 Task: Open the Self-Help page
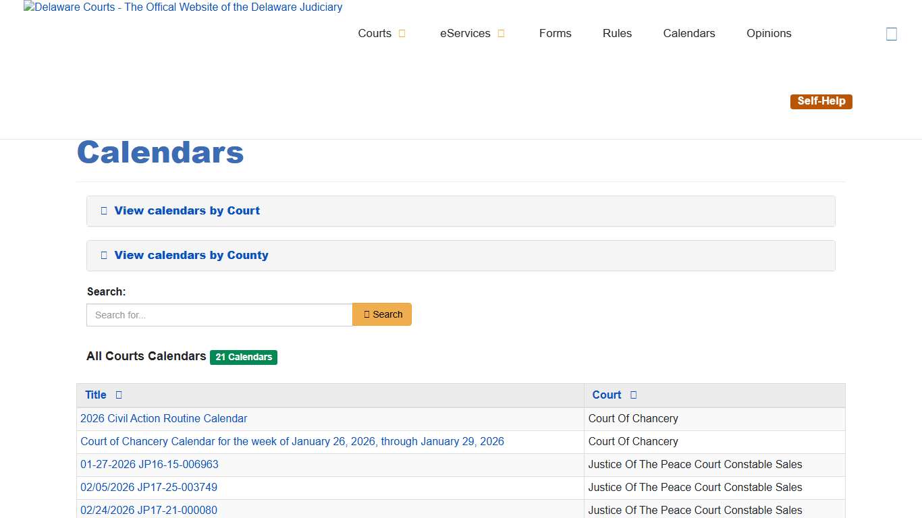[821, 101]
